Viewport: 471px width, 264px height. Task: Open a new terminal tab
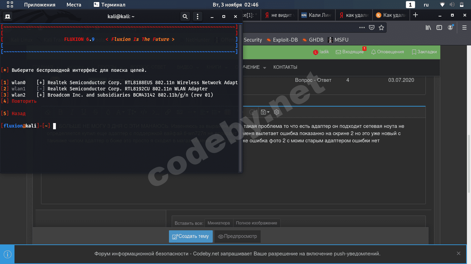click(x=8, y=16)
